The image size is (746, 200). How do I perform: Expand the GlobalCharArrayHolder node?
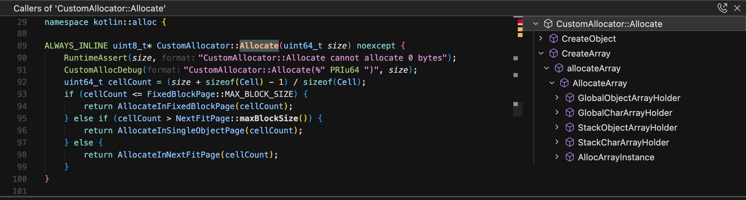(x=557, y=112)
